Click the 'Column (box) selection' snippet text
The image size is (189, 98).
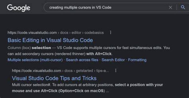[x=29, y=48]
